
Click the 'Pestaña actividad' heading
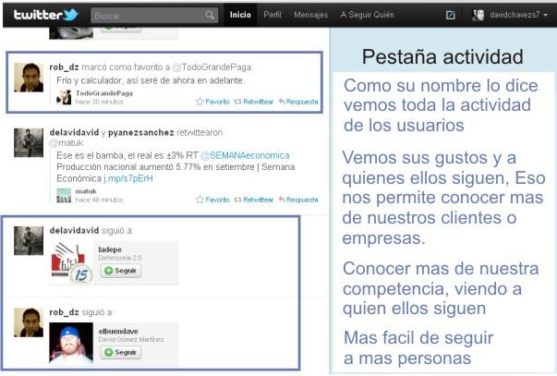[x=442, y=57]
